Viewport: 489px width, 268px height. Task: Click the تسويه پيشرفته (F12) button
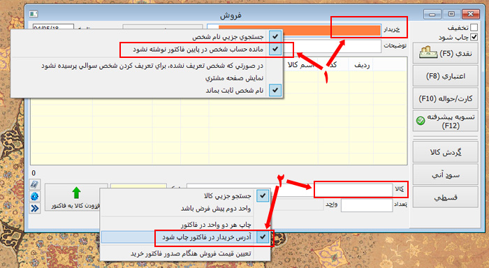446,121
